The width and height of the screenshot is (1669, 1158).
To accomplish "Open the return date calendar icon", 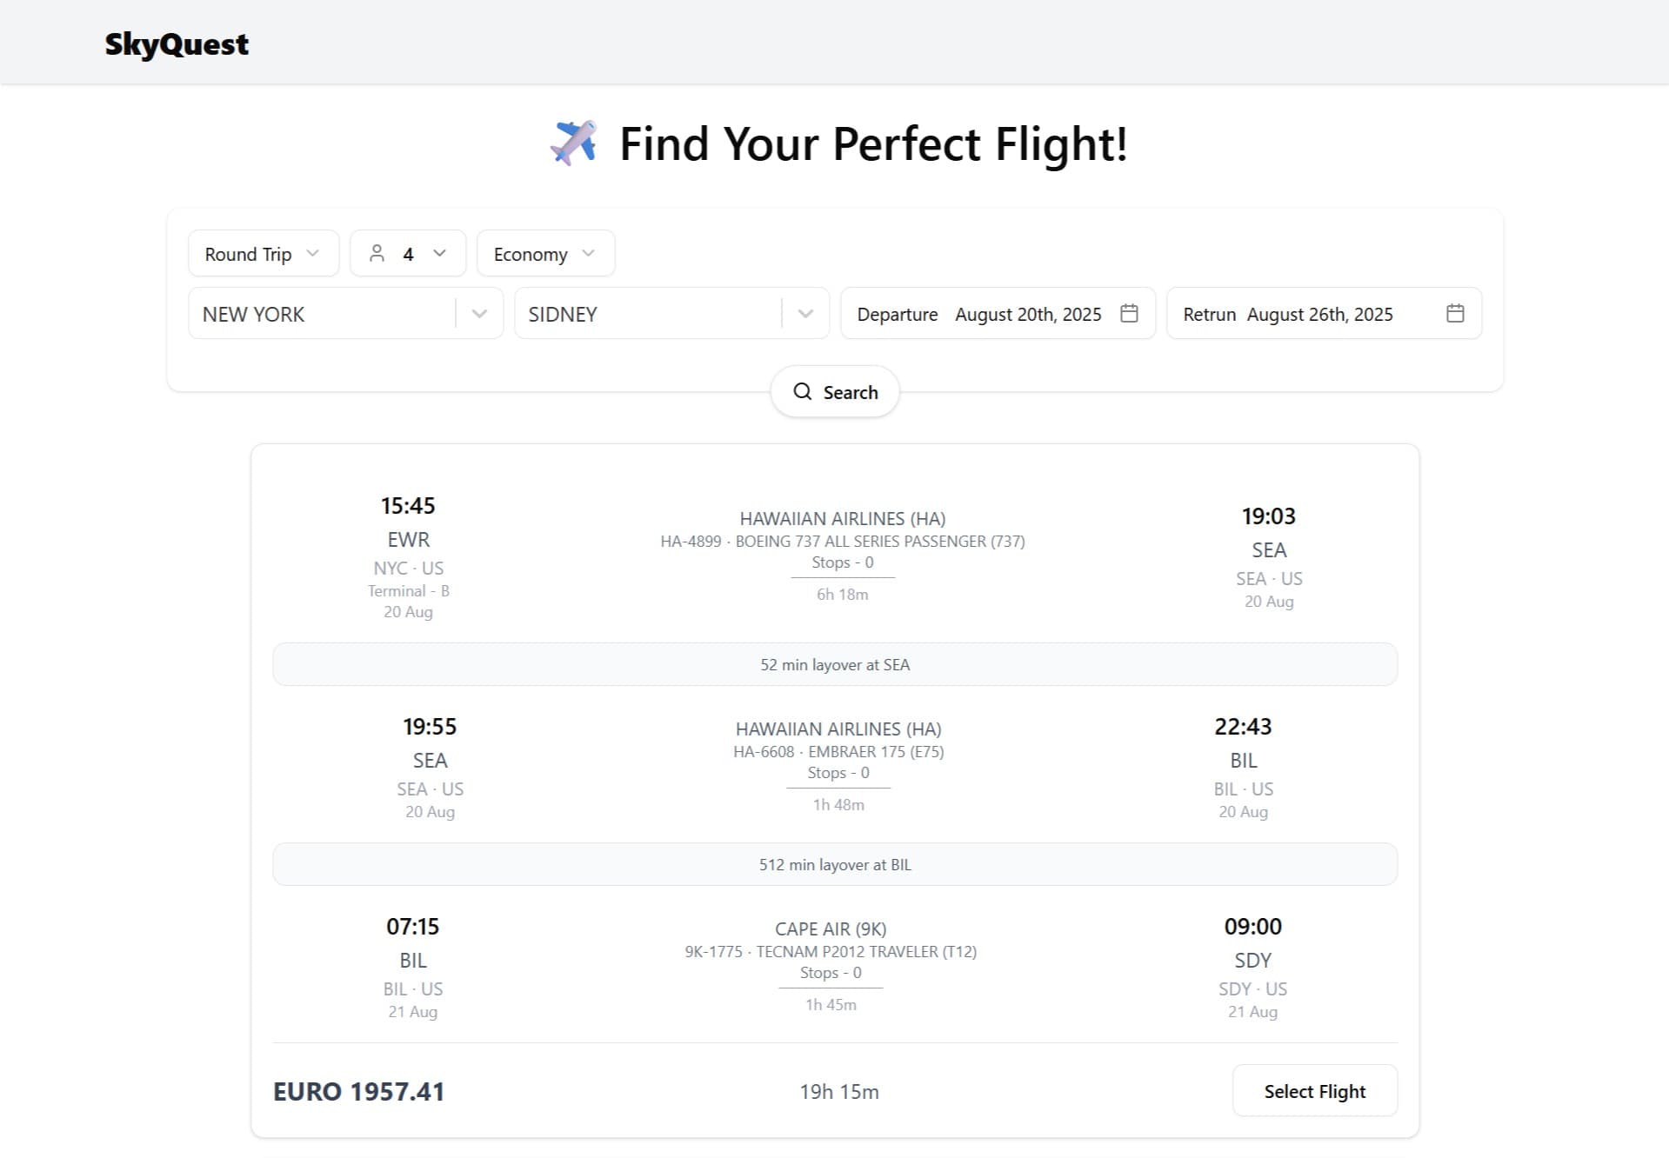I will 1455,314.
